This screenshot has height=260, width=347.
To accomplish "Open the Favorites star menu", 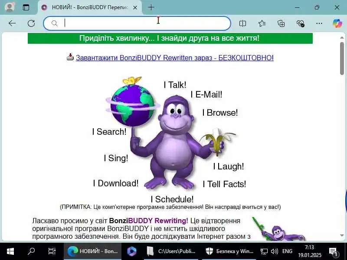I will tap(262, 23).
